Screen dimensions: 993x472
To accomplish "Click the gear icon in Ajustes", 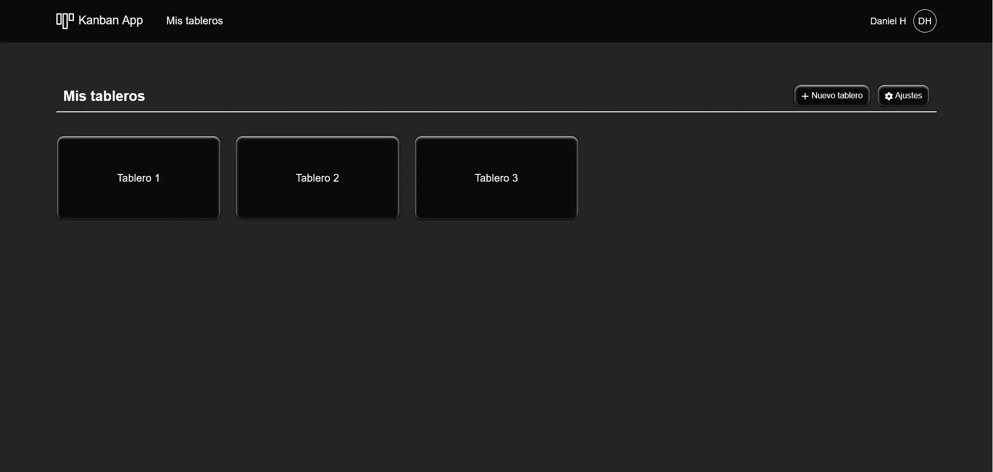I will click(889, 96).
